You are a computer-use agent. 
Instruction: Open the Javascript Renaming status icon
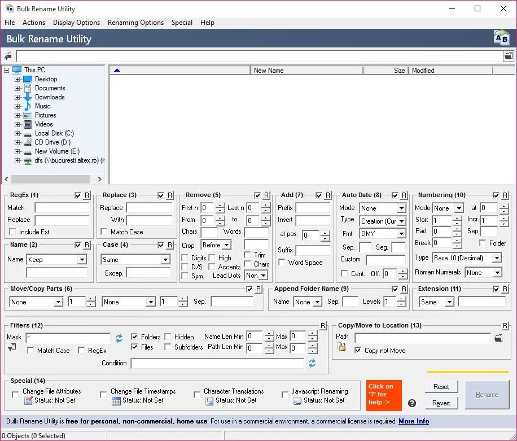pos(297,401)
